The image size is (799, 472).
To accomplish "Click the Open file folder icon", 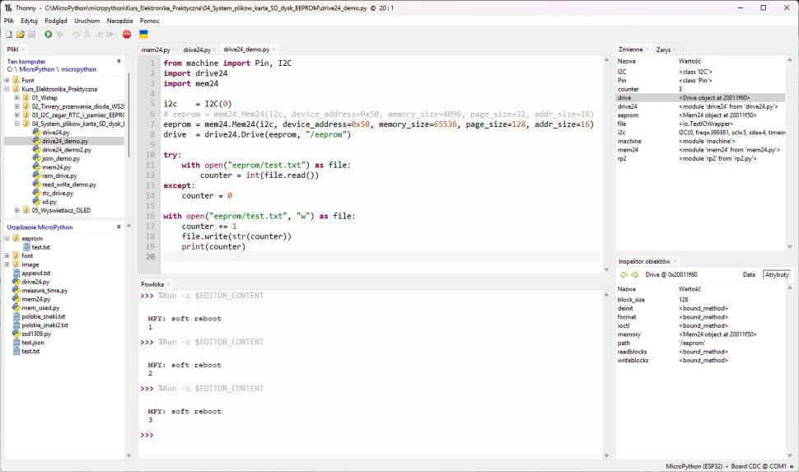I will click(20, 35).
